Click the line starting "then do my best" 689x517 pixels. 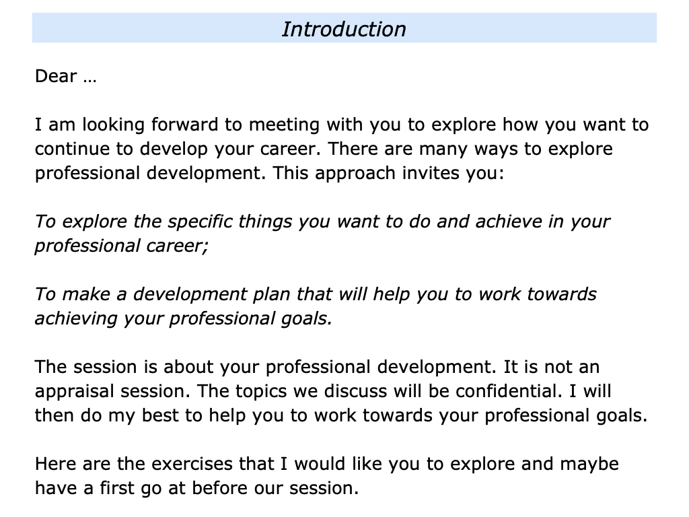341,415
